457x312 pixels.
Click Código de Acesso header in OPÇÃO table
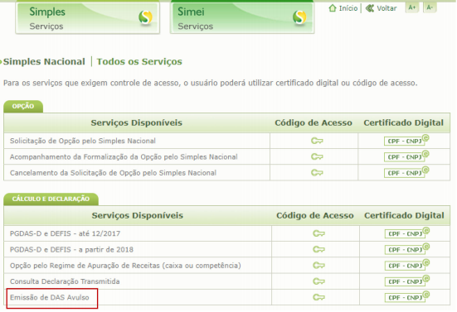coord(314,123)
